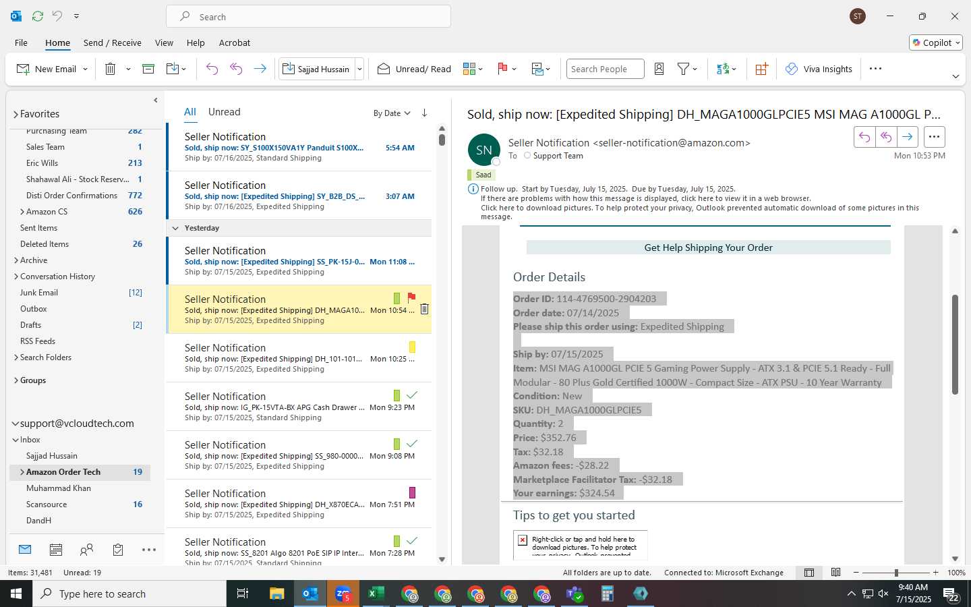
Task: Switch to People view icon
Action: click(x=86, y=550)
